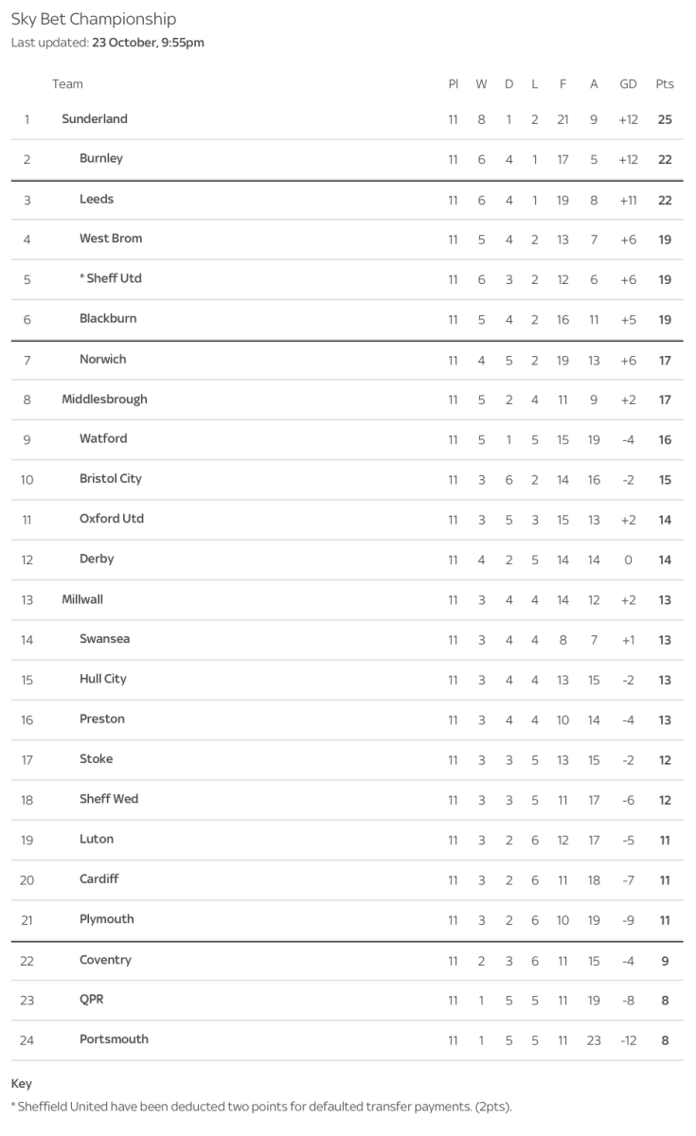
Task: Open the Plymouth team page
Action: [x=107, y=919]
